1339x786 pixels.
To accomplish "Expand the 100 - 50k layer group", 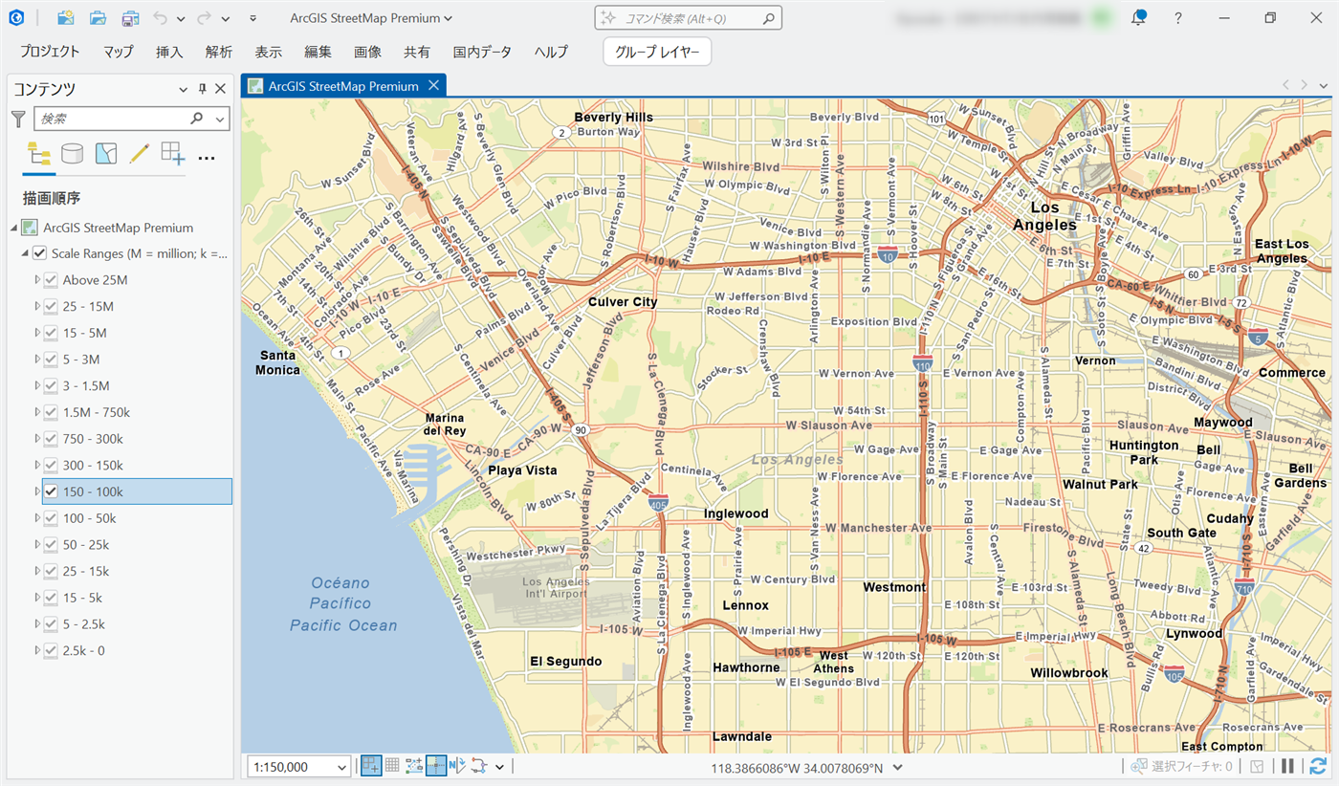I will 37,518.
